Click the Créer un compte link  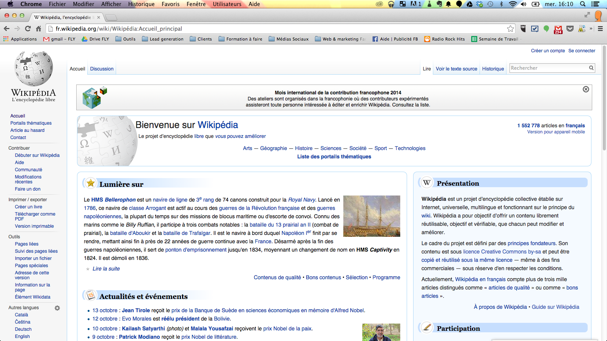pyautogui.click(x=548, y=51)
